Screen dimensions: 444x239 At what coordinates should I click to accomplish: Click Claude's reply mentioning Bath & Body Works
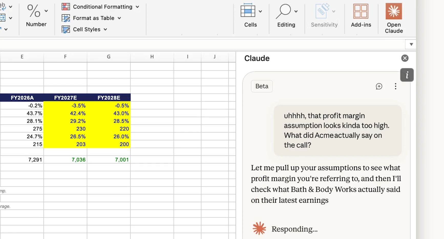[326, 184]
